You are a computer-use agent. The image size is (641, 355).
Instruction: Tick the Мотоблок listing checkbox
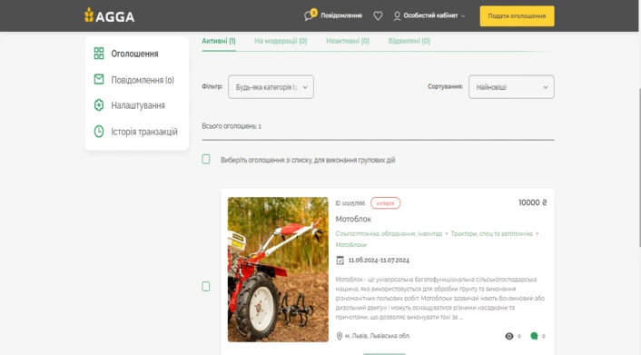pyautogui.click(x=205, y=286)
